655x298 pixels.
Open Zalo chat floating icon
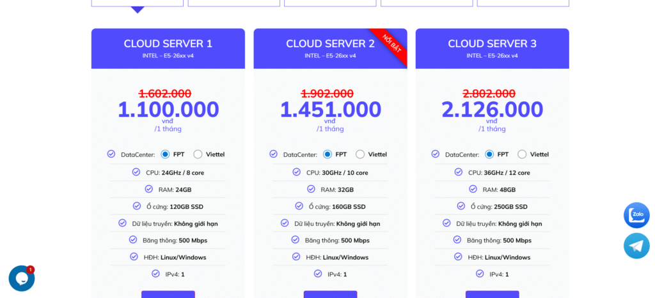click(636, 215)
